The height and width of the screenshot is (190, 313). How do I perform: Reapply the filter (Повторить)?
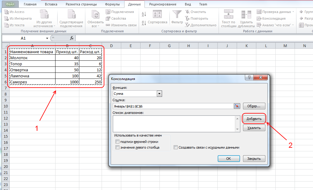(197, 19)
